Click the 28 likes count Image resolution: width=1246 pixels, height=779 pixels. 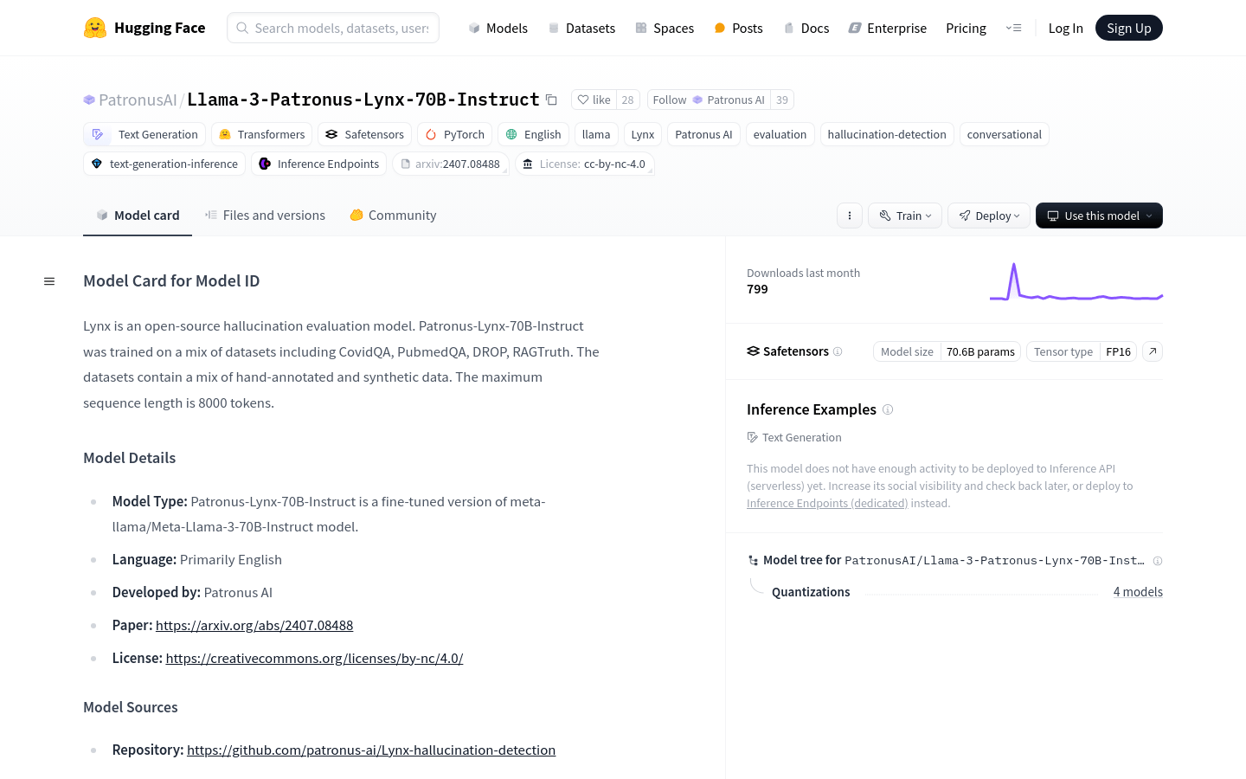pos(628,100)
